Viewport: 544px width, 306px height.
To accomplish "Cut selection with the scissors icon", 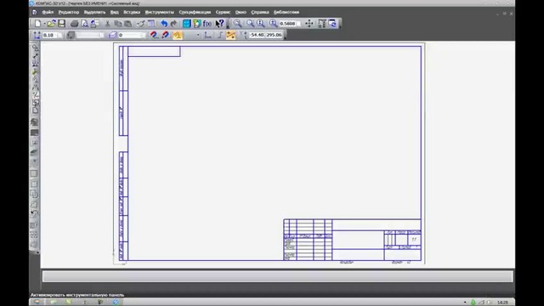I will click(x=108, y=24).
